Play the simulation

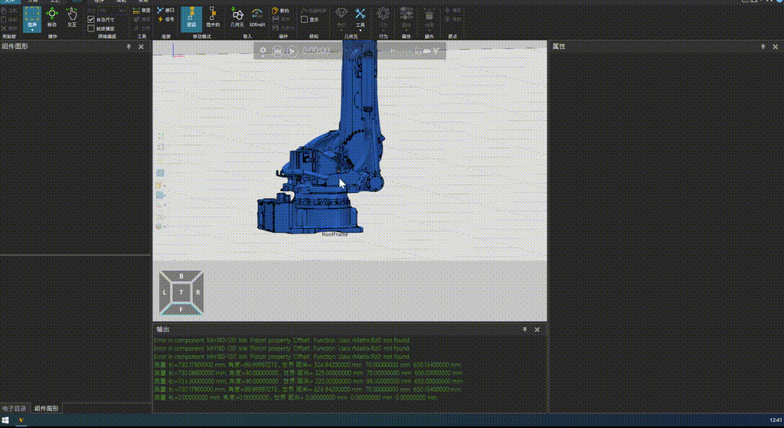pyautogui.click(x=292, y=51)
